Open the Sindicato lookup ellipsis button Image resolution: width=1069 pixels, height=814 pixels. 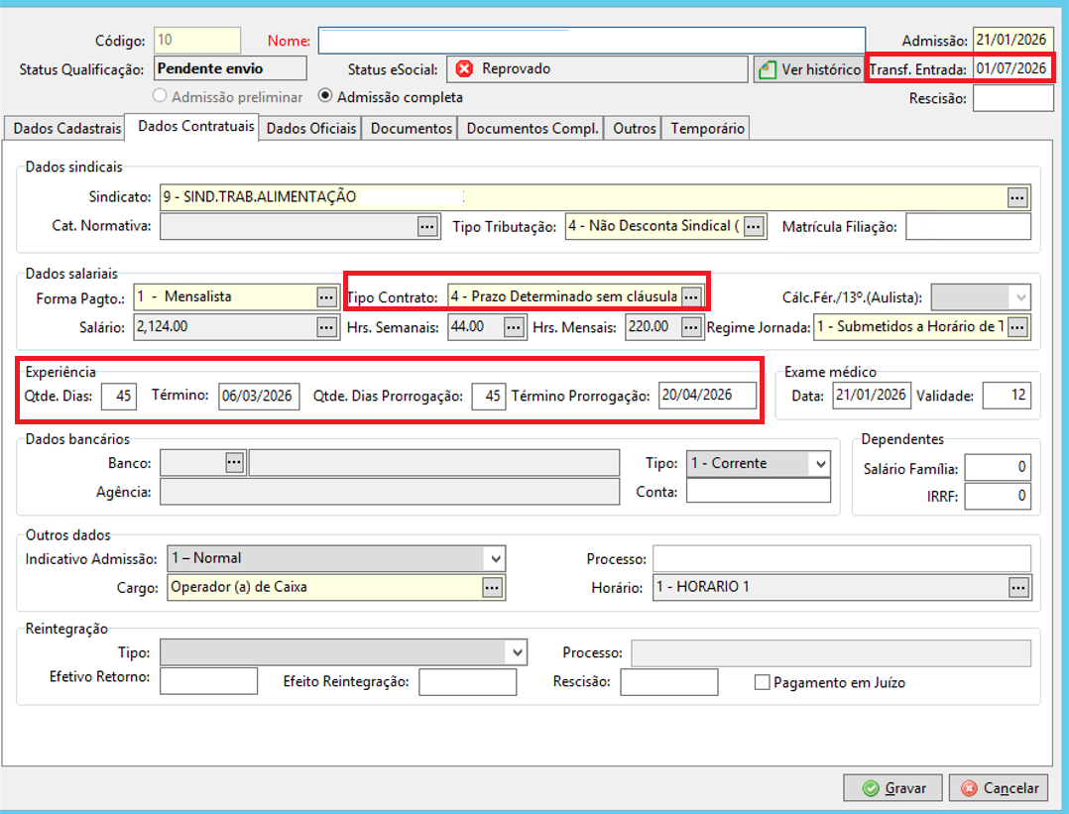1017,197
